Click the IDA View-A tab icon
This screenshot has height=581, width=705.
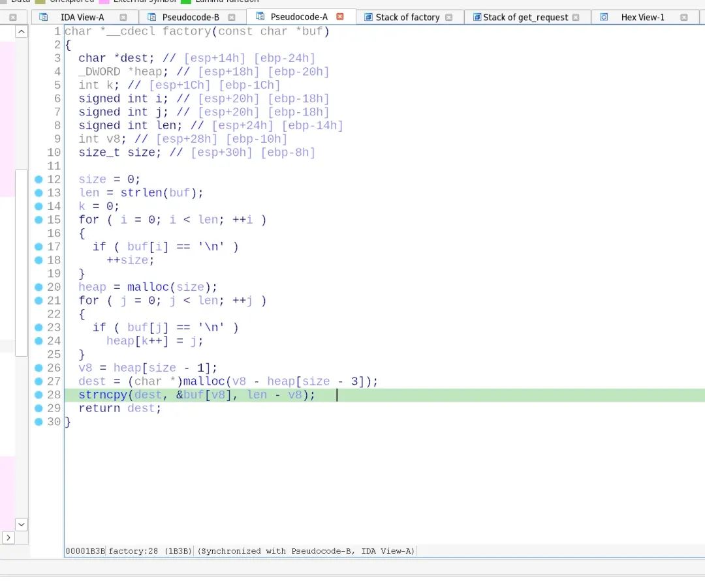pos(44,17)
